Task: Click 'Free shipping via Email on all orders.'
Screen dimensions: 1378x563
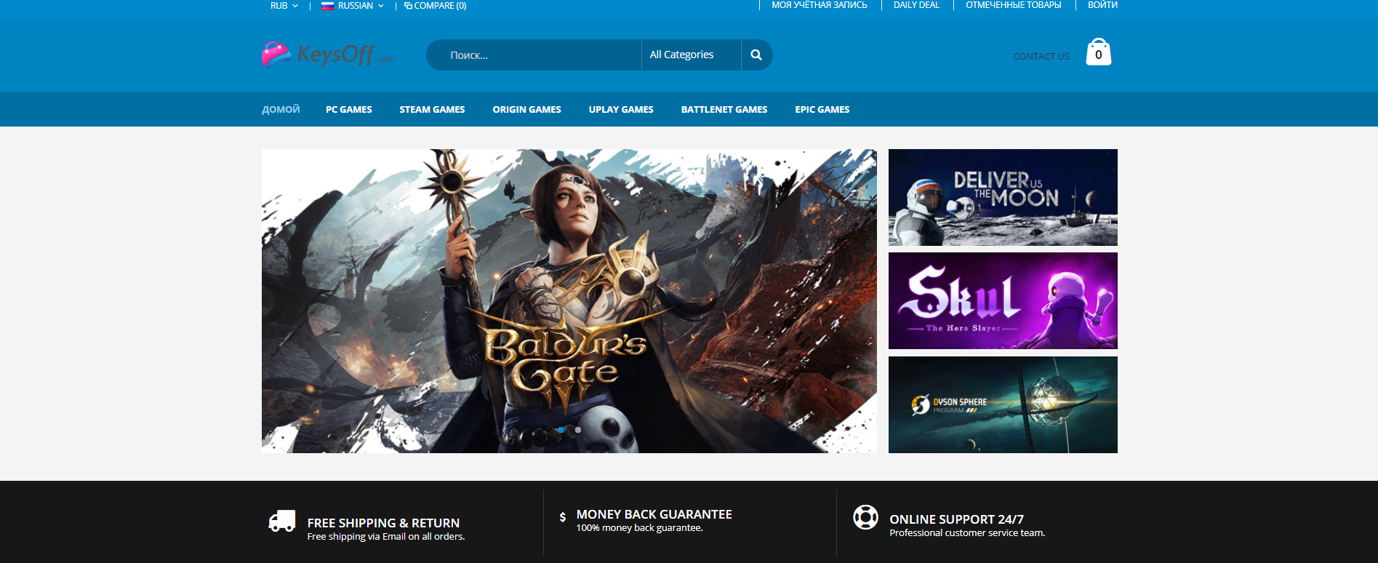Action: coord(386,537)
